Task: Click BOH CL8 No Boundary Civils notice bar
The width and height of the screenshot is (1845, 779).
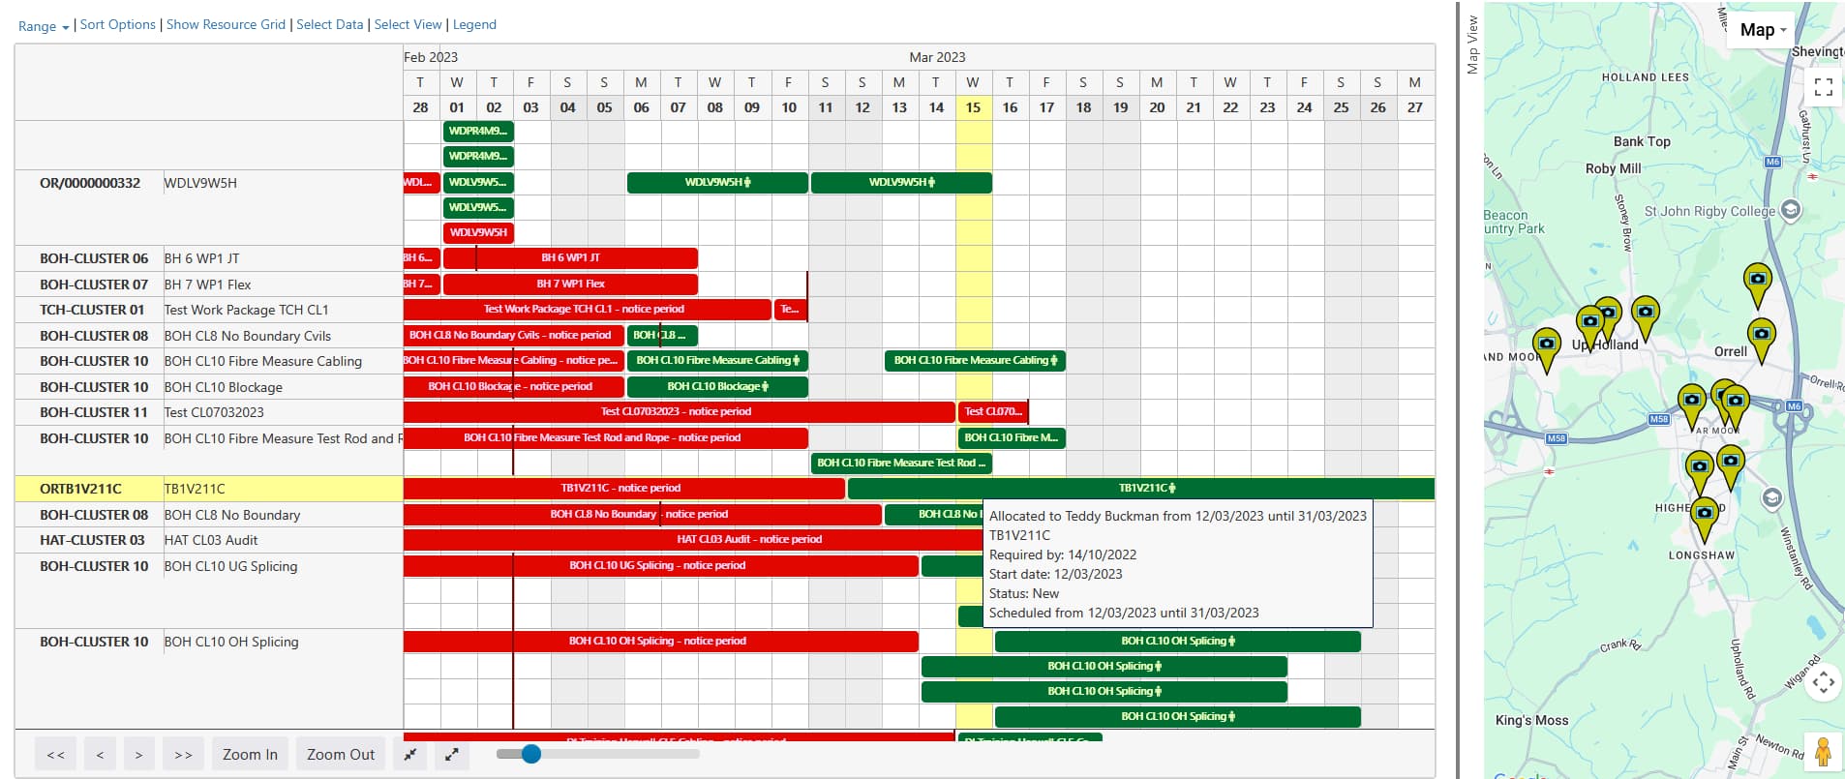Action: point(514,336)
